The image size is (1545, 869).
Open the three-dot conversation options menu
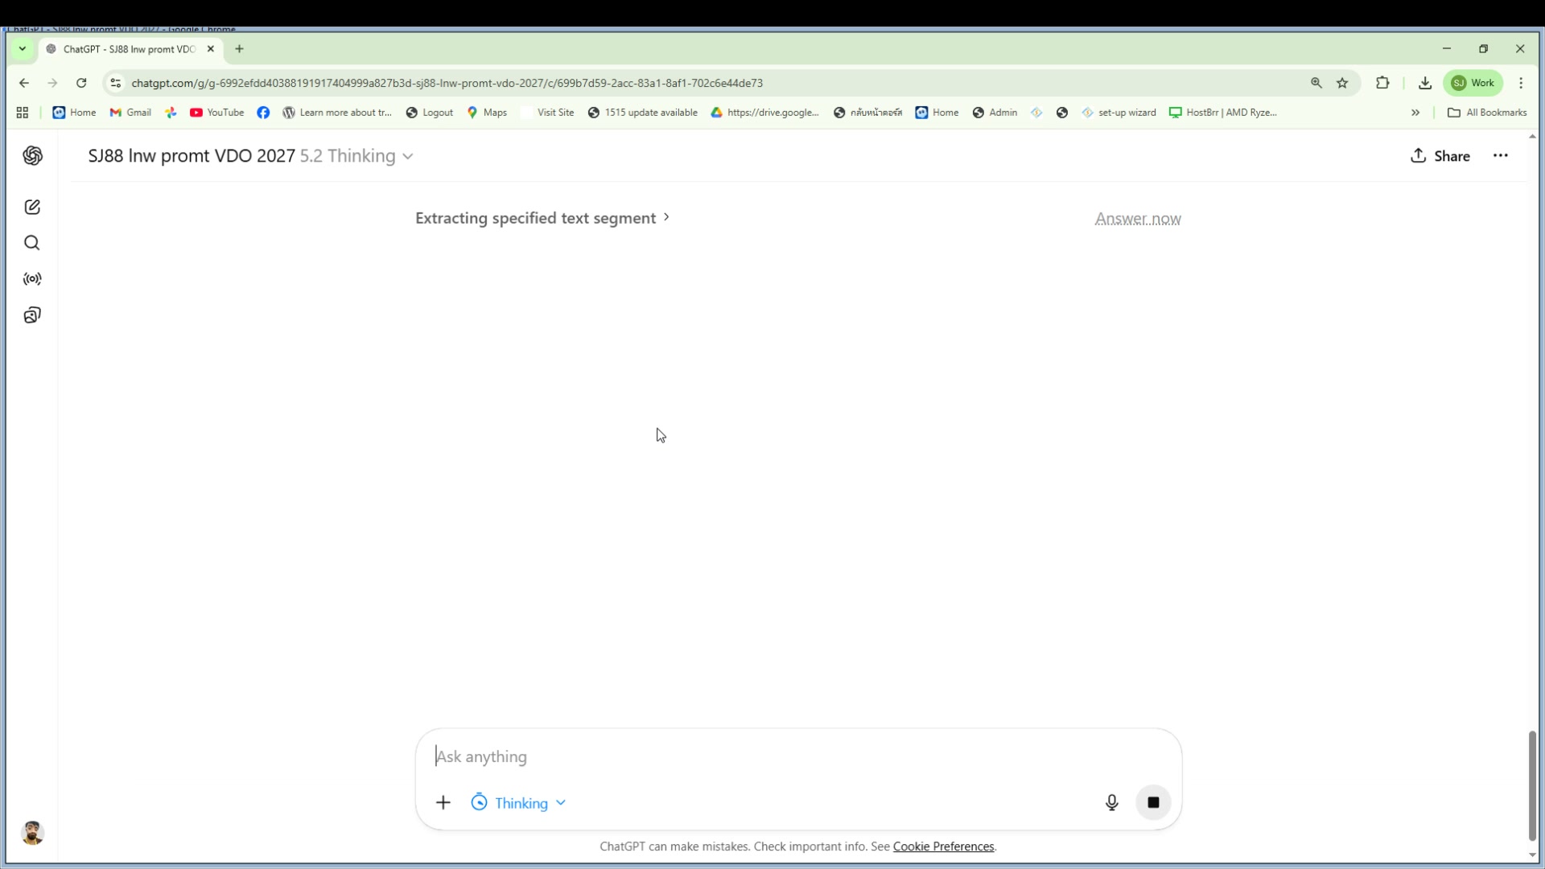[x=1500, y=156]
